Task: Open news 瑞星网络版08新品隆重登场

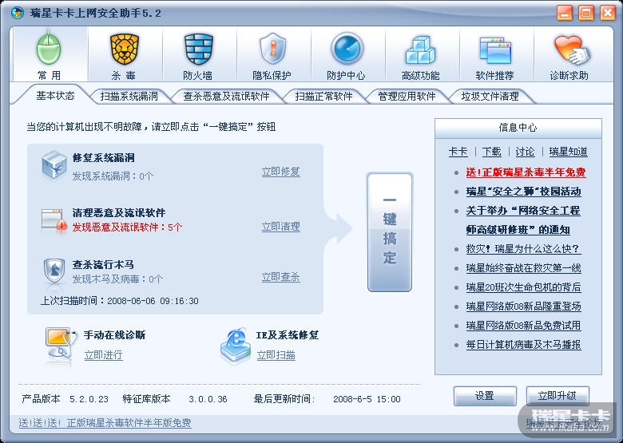Action: click(523, 306)
